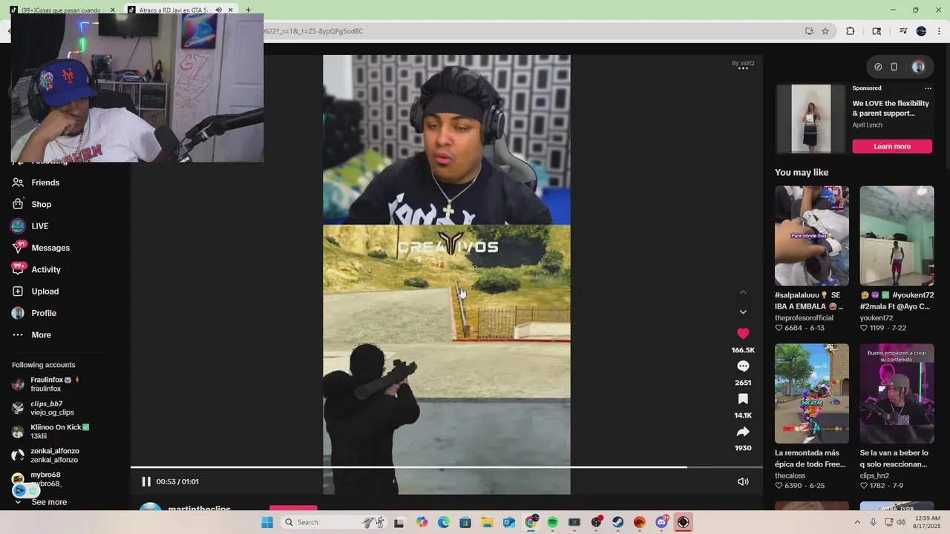The height and width of the screenshot is (534, 950).
Task: Click the install app icon in address bar
Action: [x=809, y=31]
